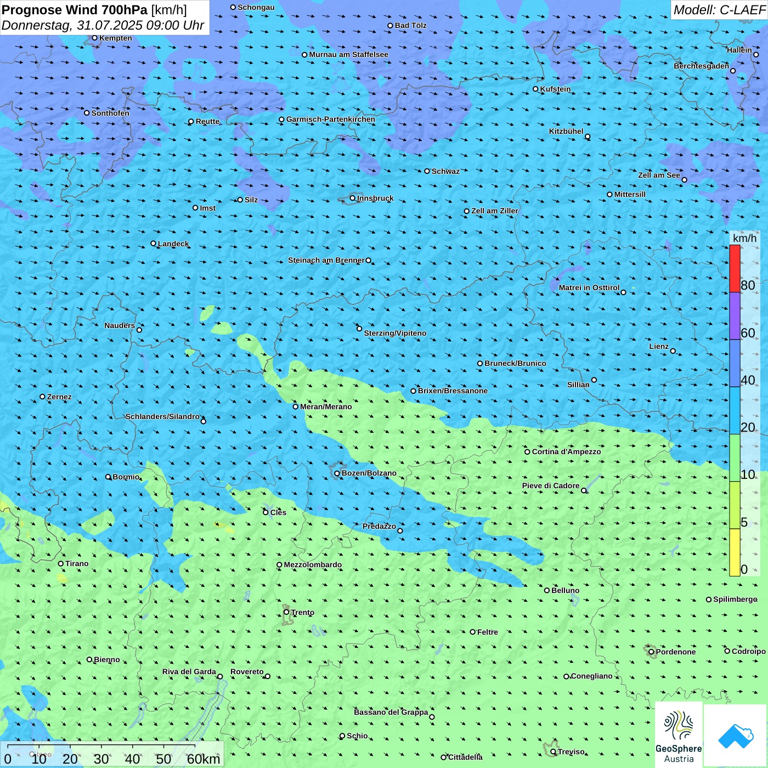Select the Bruneck/Brunico label
The image size is (768, 768).
(x=515, y=363)
